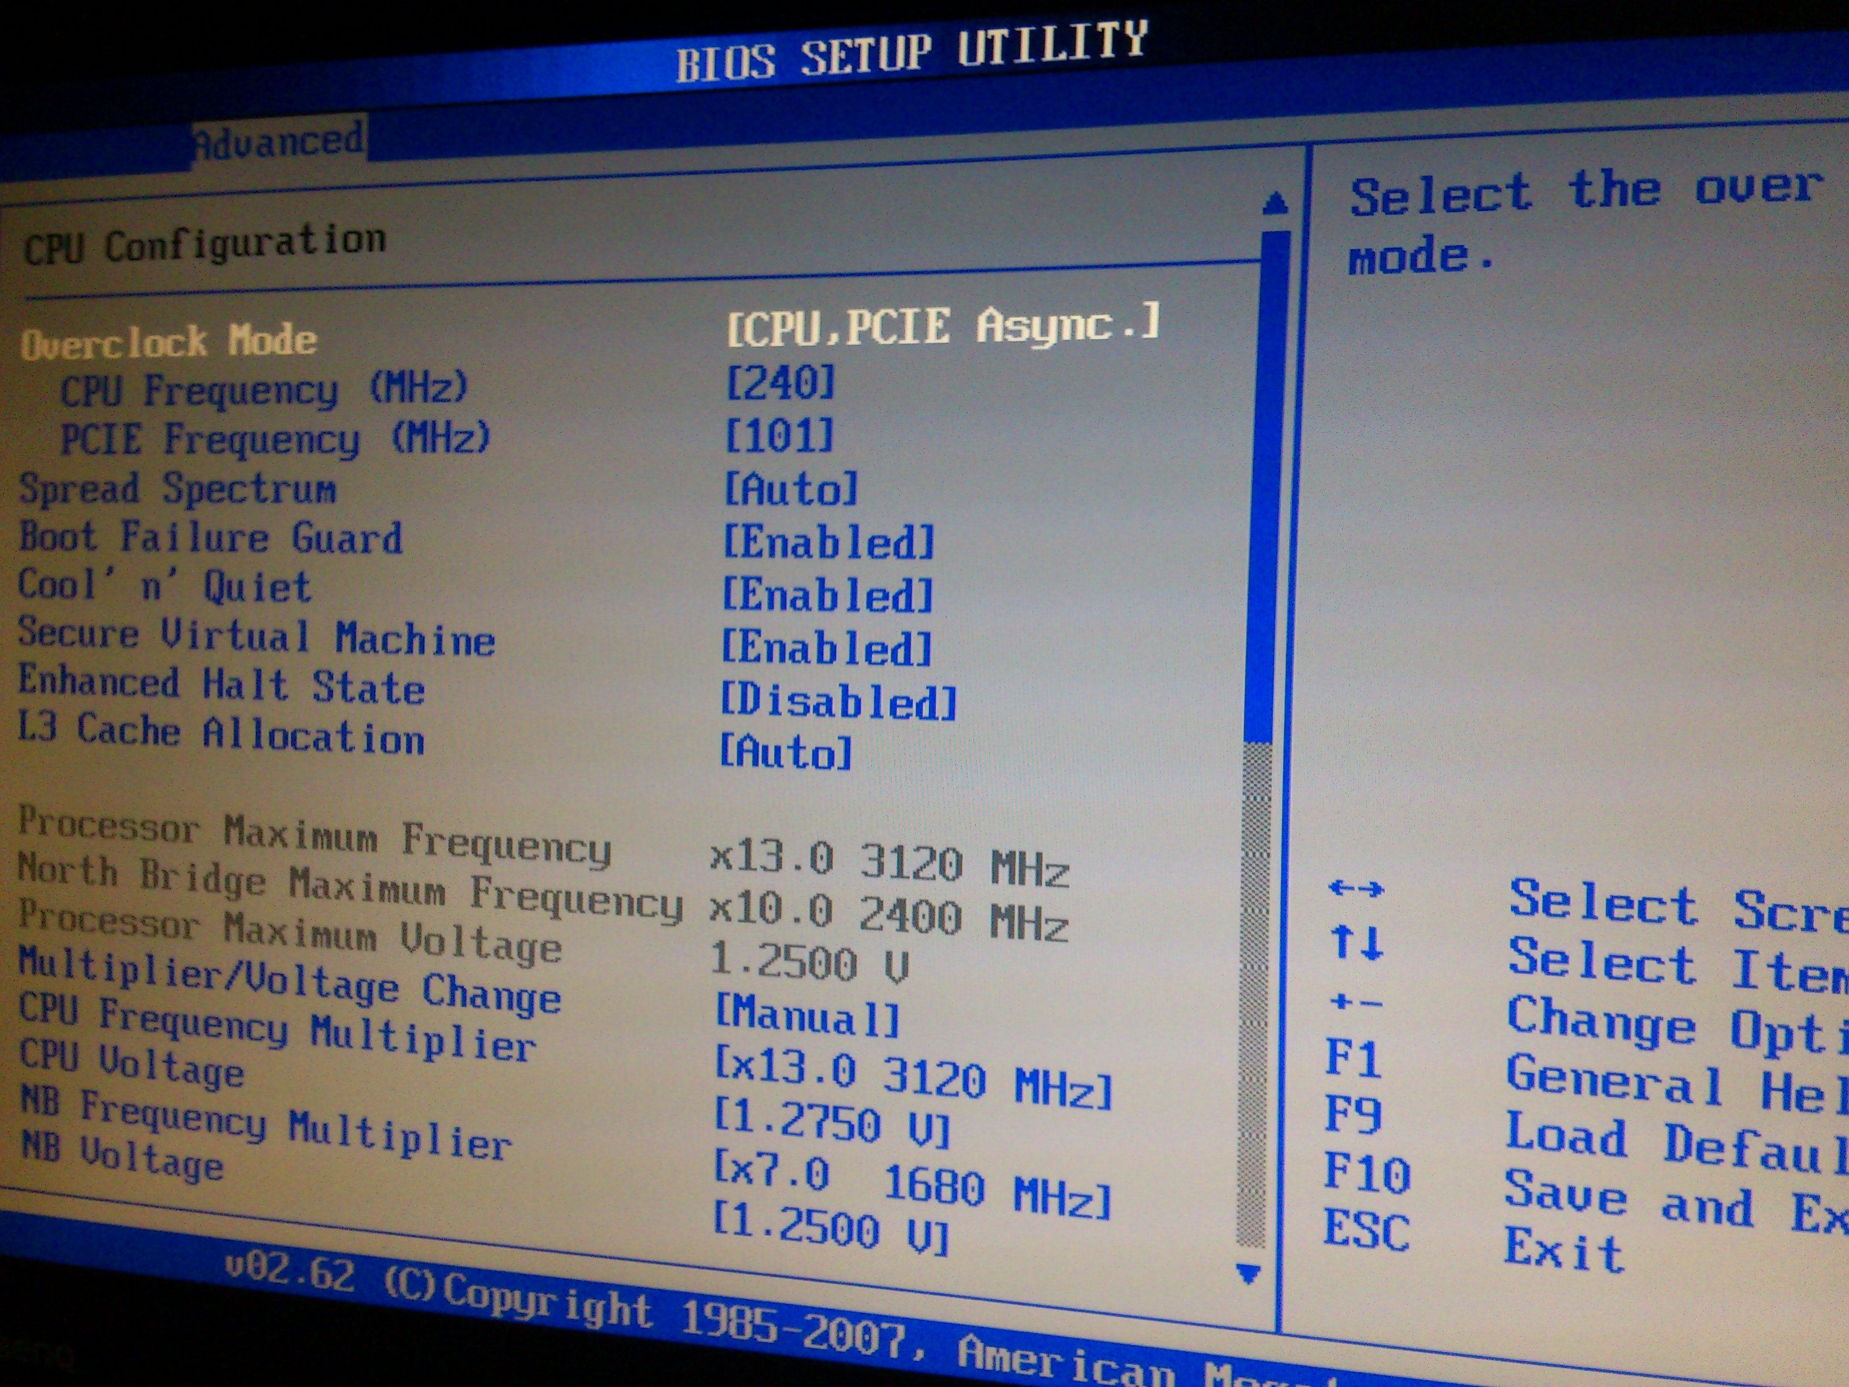The width and height of the screenshot is (1849, 1387).
Task: Click the CPU Frequency 240 value field
Action: [x=780, y=383]
